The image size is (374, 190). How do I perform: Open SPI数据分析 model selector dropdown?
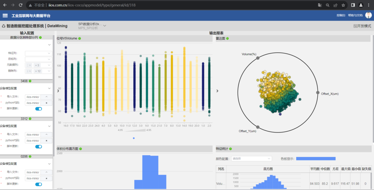click(x=92, y=26)
